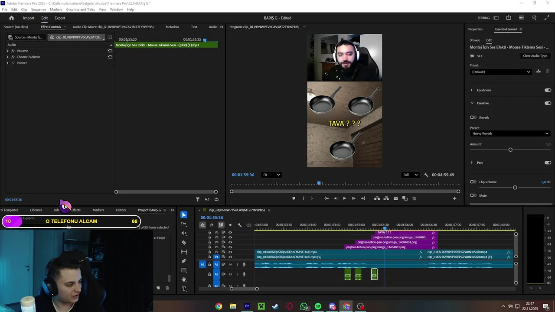
Task: Expand the Volume effect
Action: tap(7, 51)
